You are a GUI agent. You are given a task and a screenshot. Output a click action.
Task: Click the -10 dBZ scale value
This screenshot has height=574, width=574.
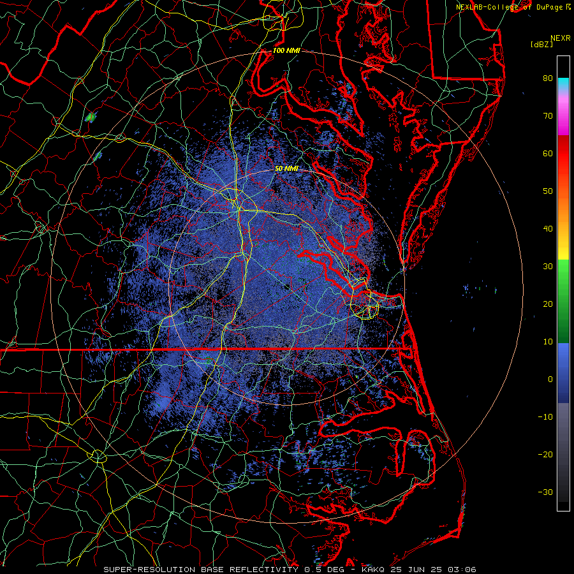point(545,417)
